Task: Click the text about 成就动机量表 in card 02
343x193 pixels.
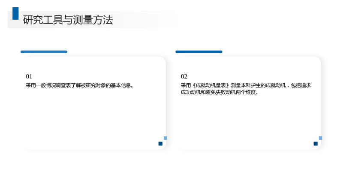Action: pos(246,89)
